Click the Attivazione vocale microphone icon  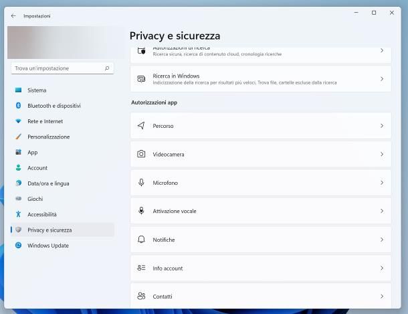coord(141,211)
